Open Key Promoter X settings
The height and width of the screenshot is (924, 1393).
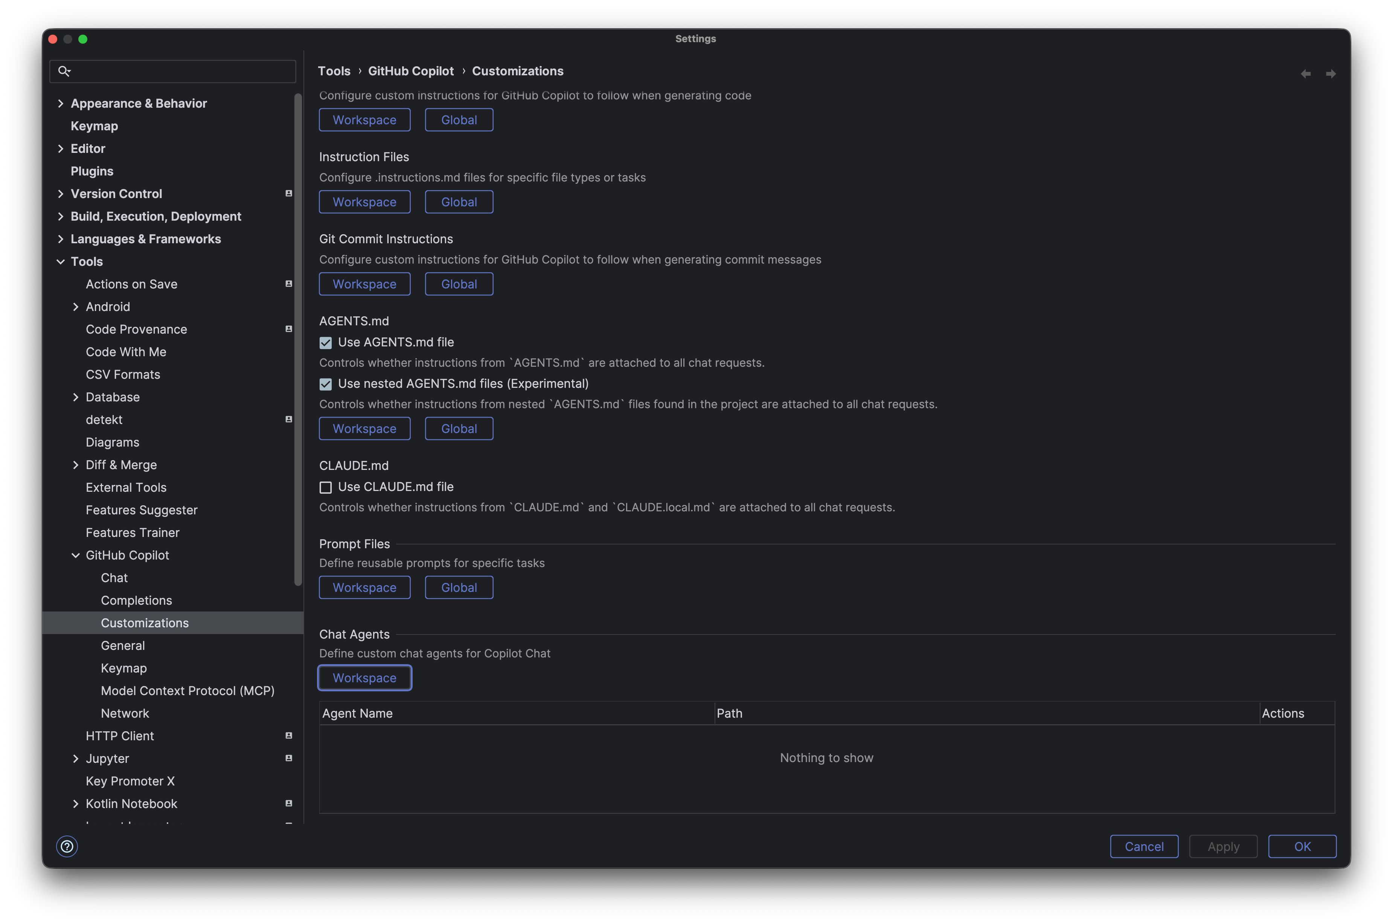click(130, 781)
